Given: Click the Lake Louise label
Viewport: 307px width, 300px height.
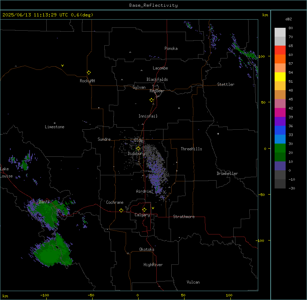Looking at the screenshot, I should coord(6,172).
